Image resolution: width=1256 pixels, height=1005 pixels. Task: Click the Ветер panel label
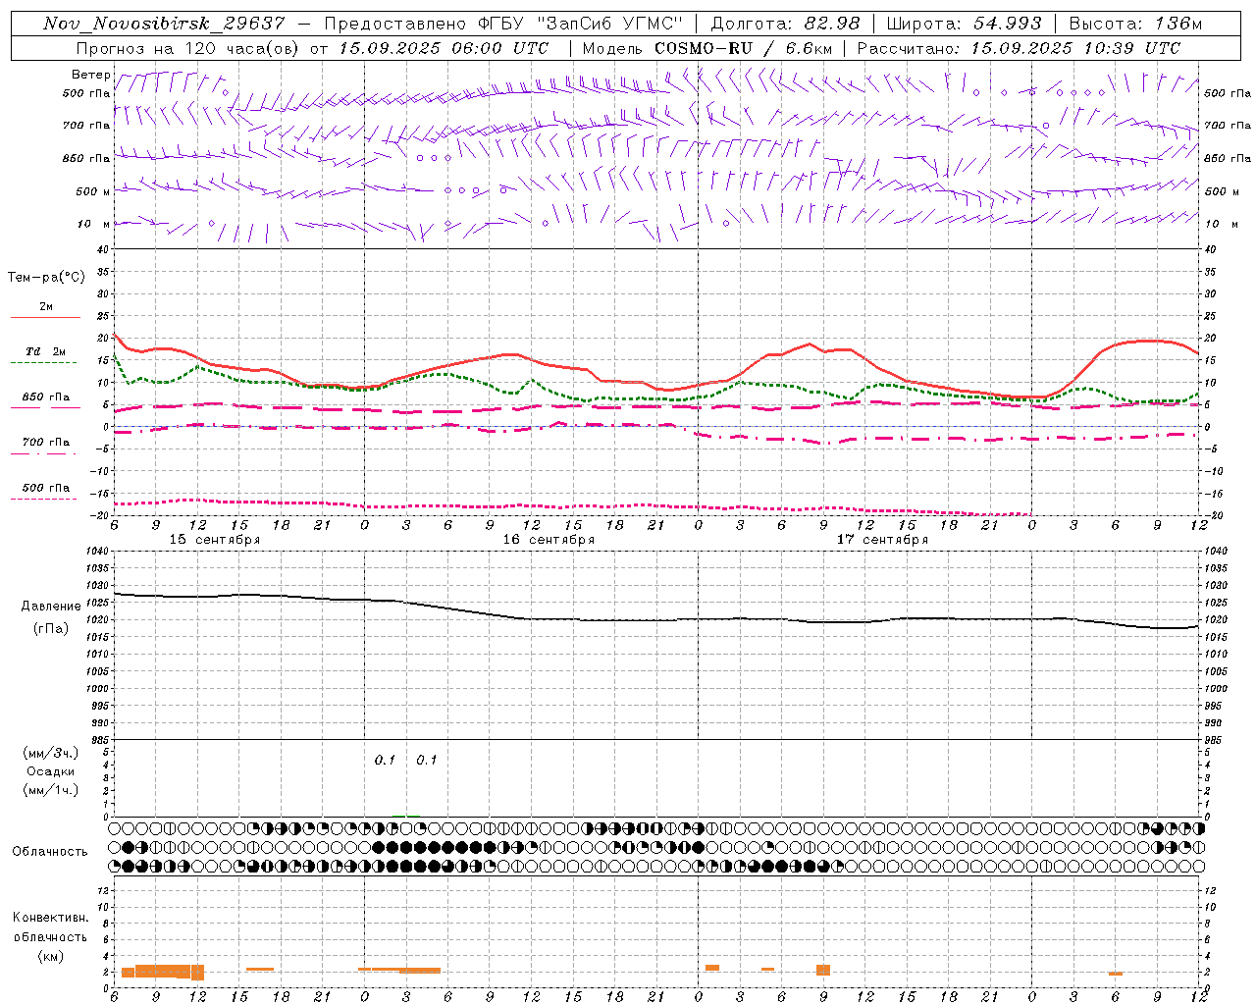click(90, 75)
